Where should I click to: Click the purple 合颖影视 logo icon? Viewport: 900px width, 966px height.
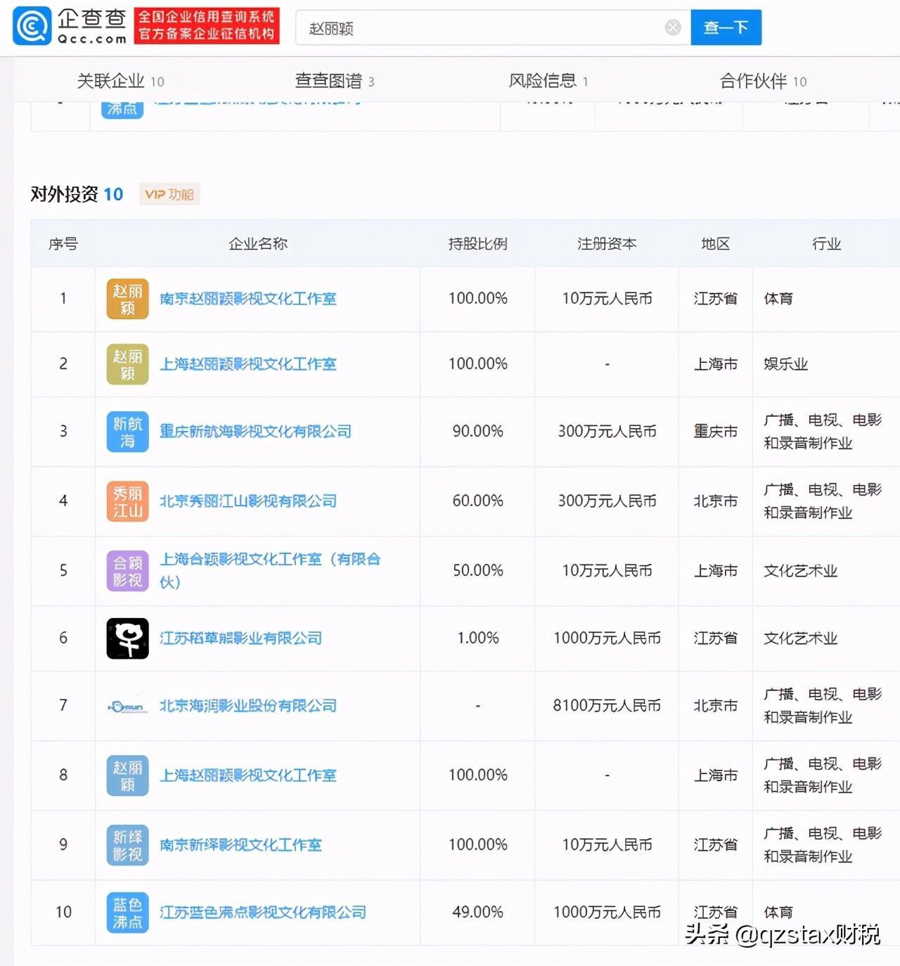point(127,571)
